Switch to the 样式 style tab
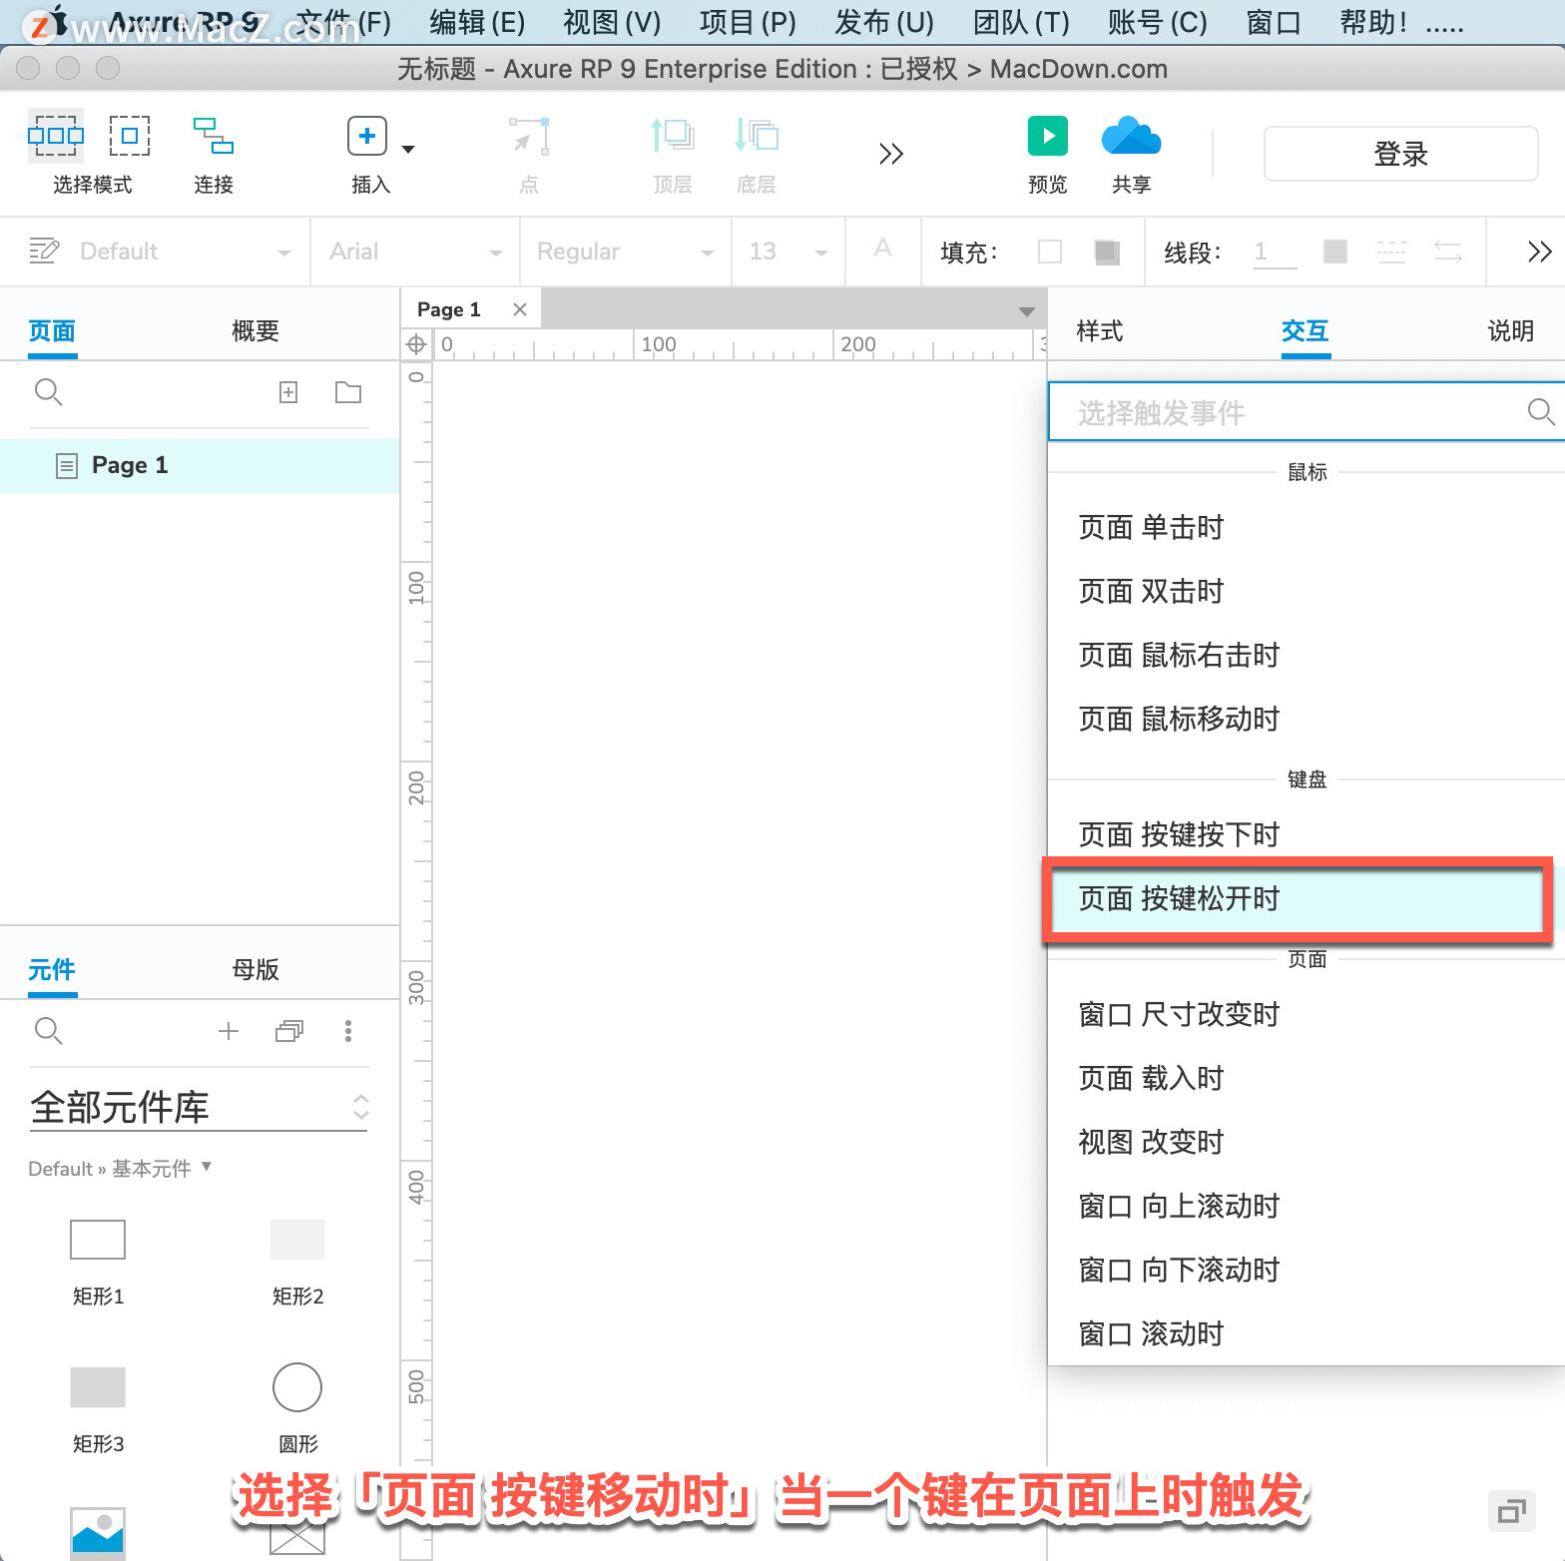Image resolution: width=1565 pixels, height=1561 pixels. tap(1100, 331)
